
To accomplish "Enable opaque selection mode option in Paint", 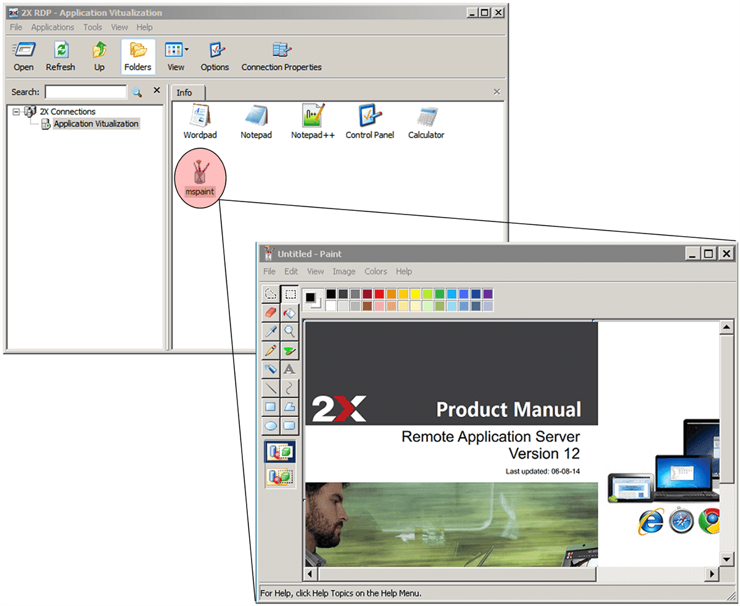I will pos(280,453).
